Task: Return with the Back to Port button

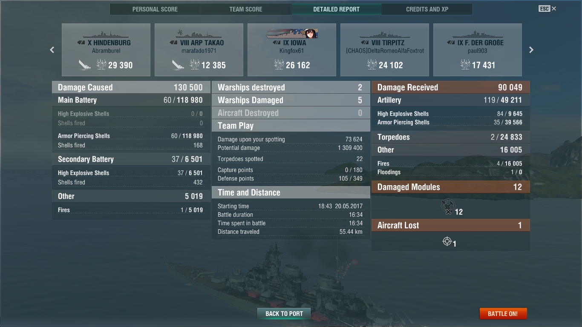Action: pyautogui.click(x=284, y=314)
